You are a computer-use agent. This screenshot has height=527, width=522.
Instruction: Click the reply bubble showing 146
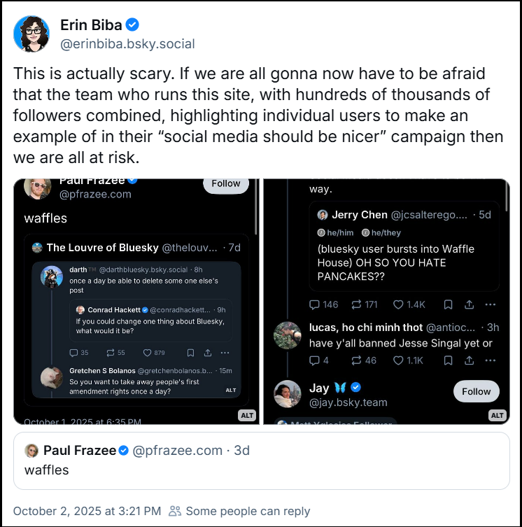(314, 304)
